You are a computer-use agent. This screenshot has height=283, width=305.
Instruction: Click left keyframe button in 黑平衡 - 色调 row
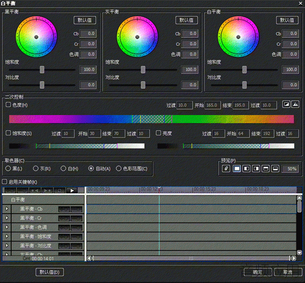pyautogui.click(x=64, y=227)
